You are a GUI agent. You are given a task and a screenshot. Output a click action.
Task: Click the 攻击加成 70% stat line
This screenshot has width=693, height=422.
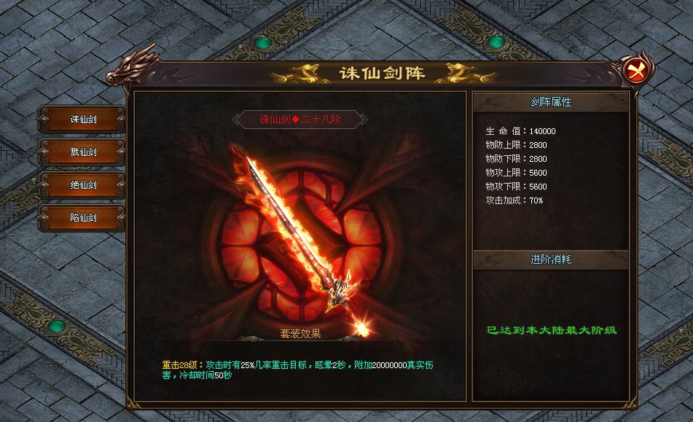pyautogui.click(x=514, y=200)
